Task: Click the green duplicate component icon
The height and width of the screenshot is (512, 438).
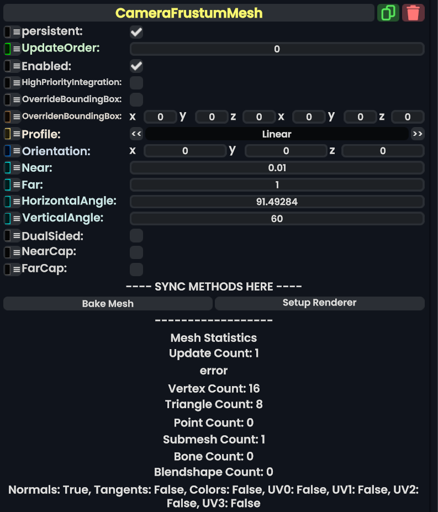Action: (x=388, y=13)
